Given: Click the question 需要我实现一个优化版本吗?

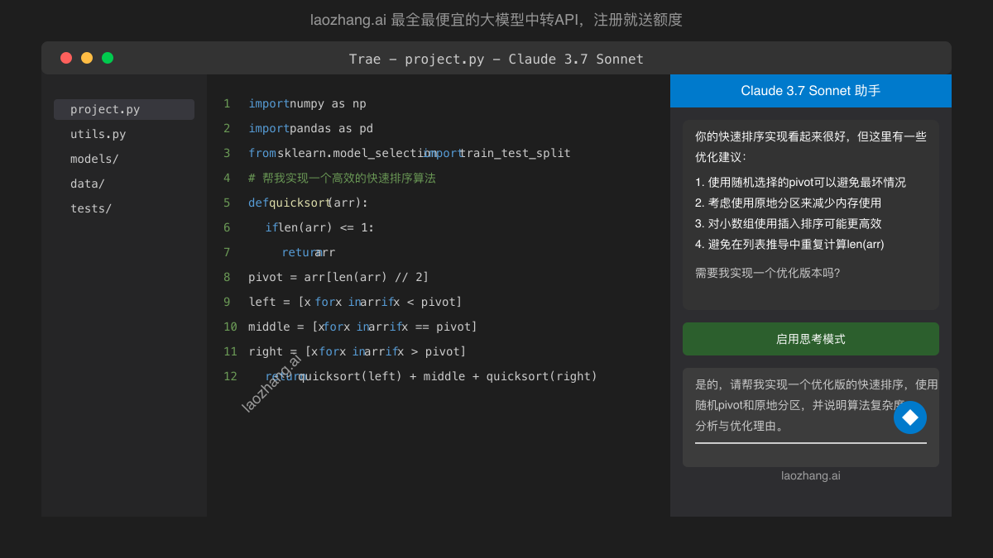Looking at the screenshot, I should [767, 273].
